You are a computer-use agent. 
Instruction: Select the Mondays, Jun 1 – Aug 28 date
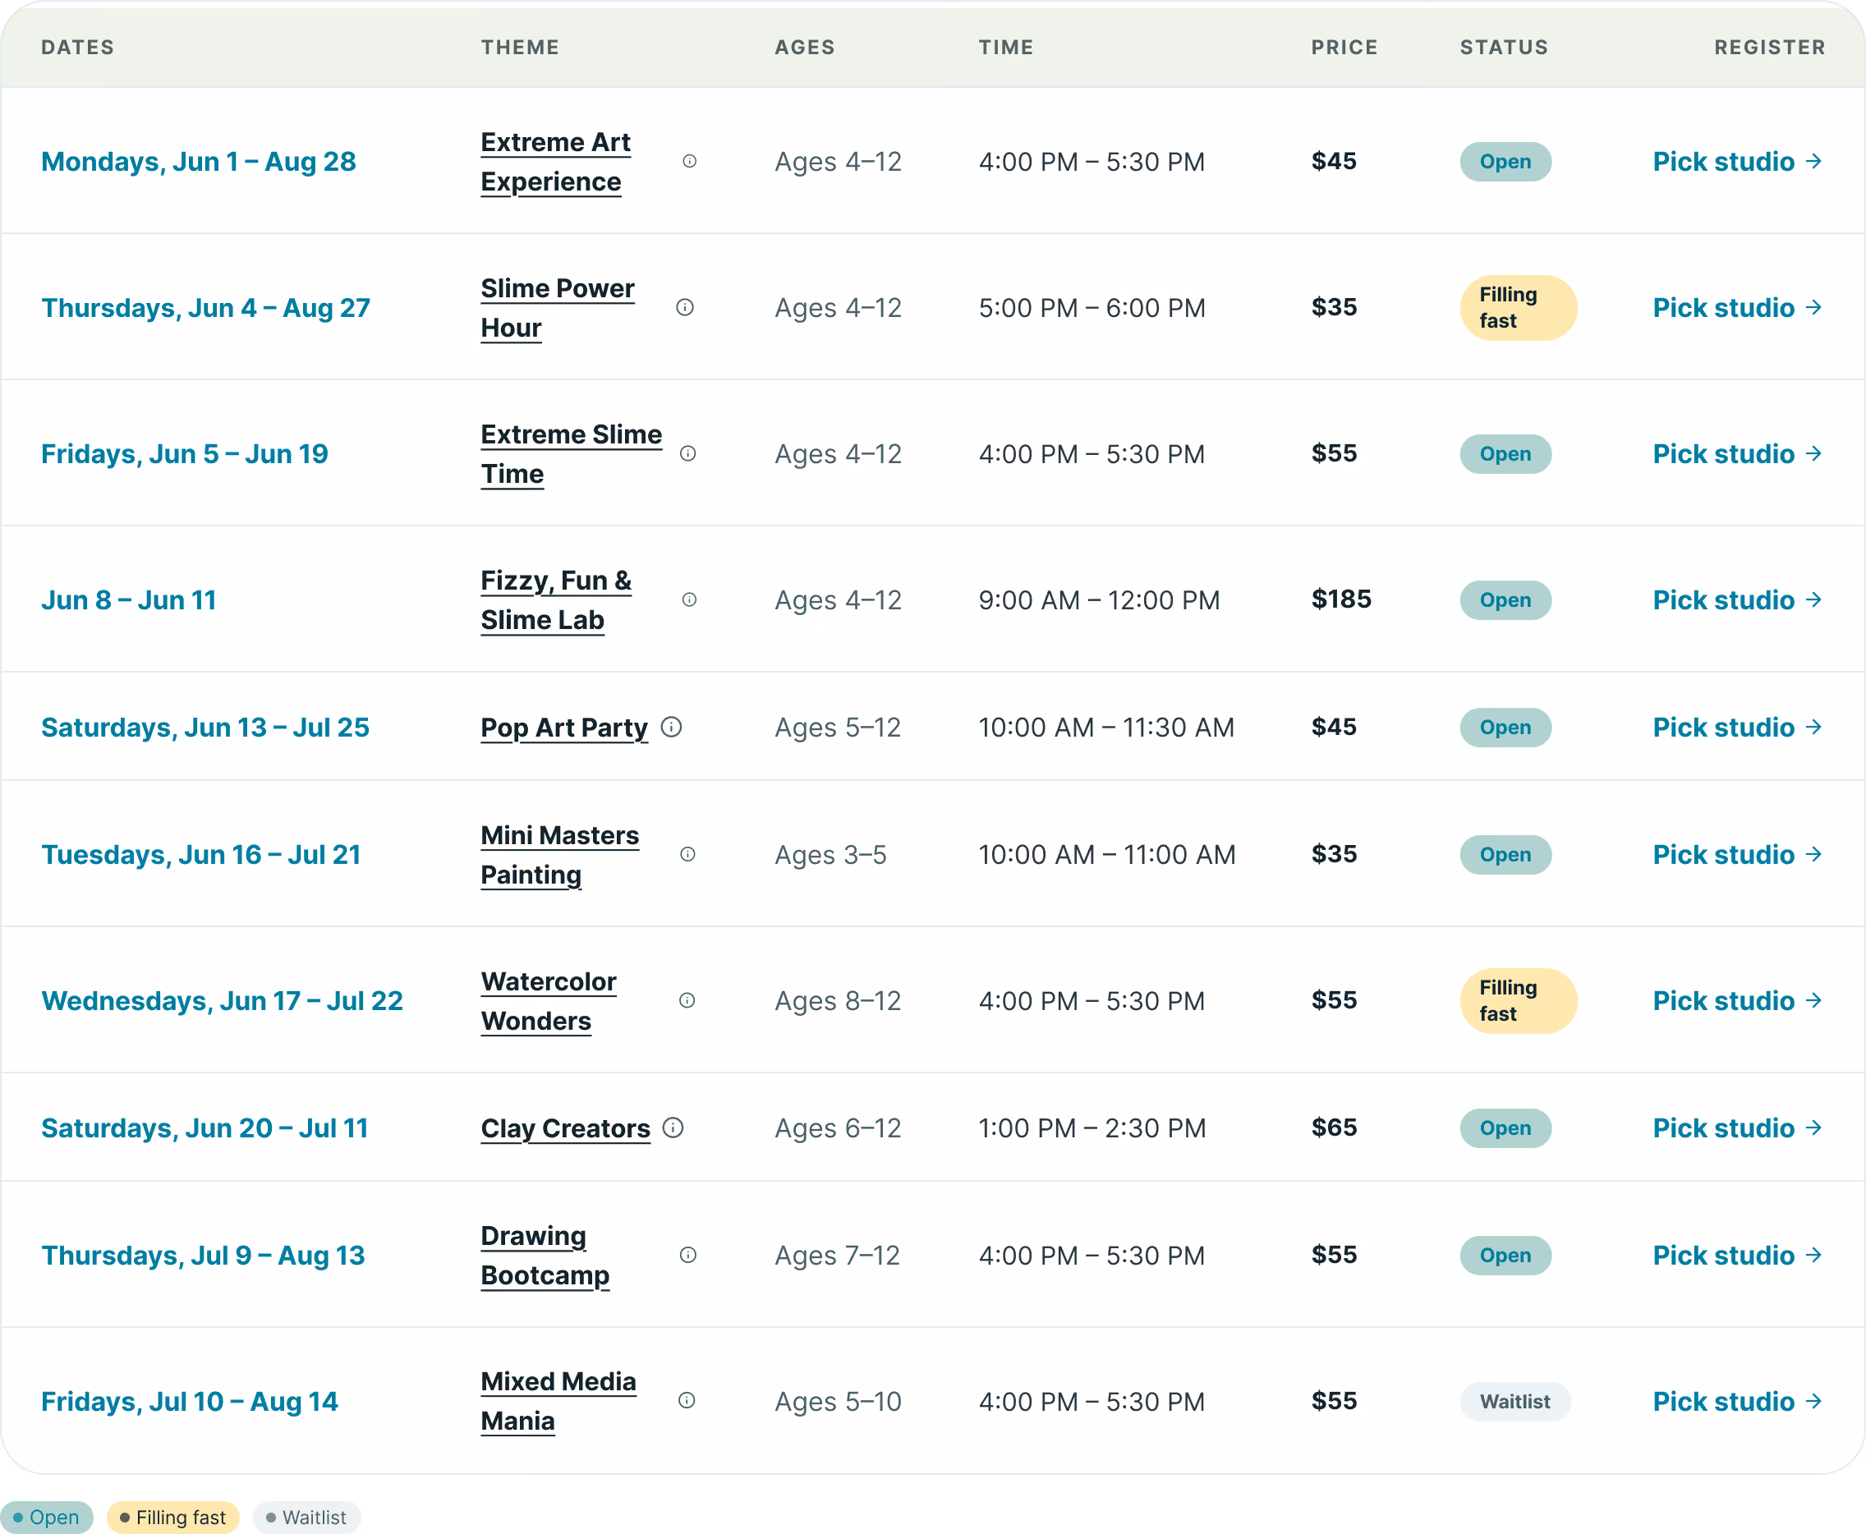tap(199, 162)
